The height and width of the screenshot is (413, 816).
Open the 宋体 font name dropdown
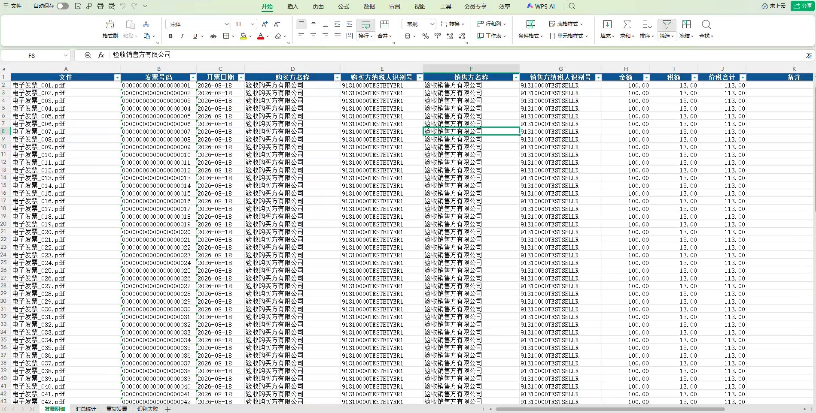tap(226, 24)
